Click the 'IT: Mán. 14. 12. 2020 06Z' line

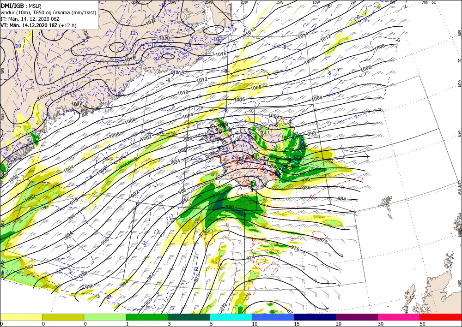pyautogui.click(x=30, y=18)
